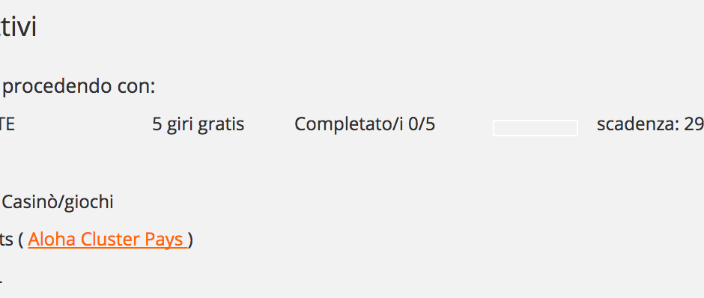The height and width of the screenshot is (298, 704).
Task: Click the 'procedendo con:' line
Action: pos(79,87)
